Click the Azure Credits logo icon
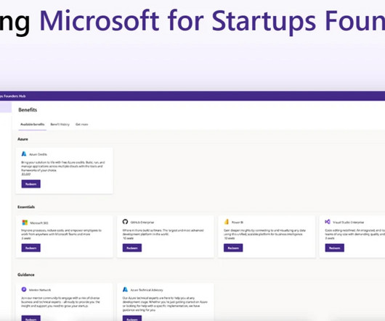 coord(24,154)
